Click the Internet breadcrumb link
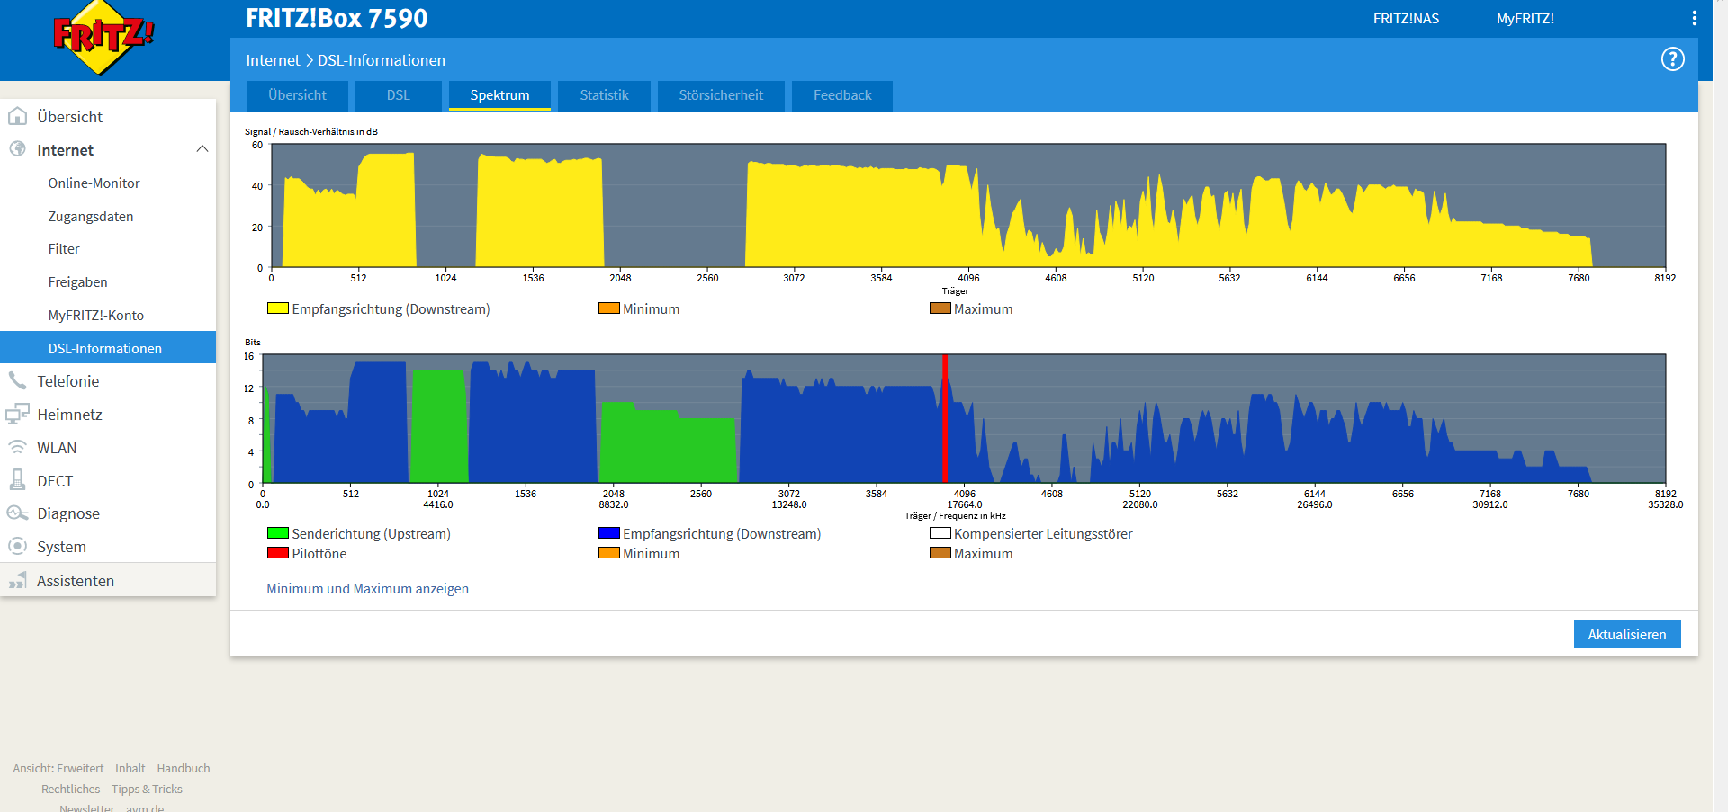Image resolution: width=1728 pixels, height=812 pixels. (273, 60)
